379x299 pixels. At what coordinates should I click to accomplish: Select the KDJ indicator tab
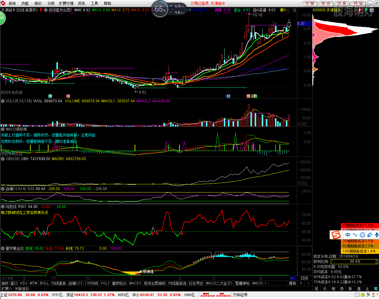tap(24, 283)
